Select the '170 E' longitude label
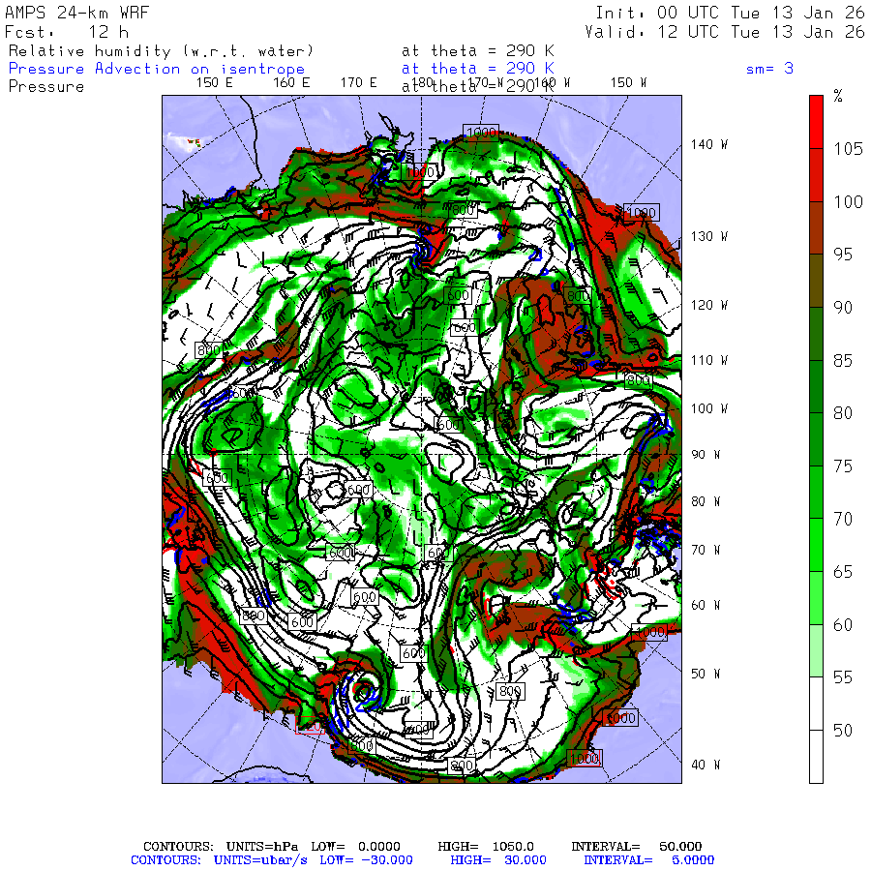 pos(358,83)
